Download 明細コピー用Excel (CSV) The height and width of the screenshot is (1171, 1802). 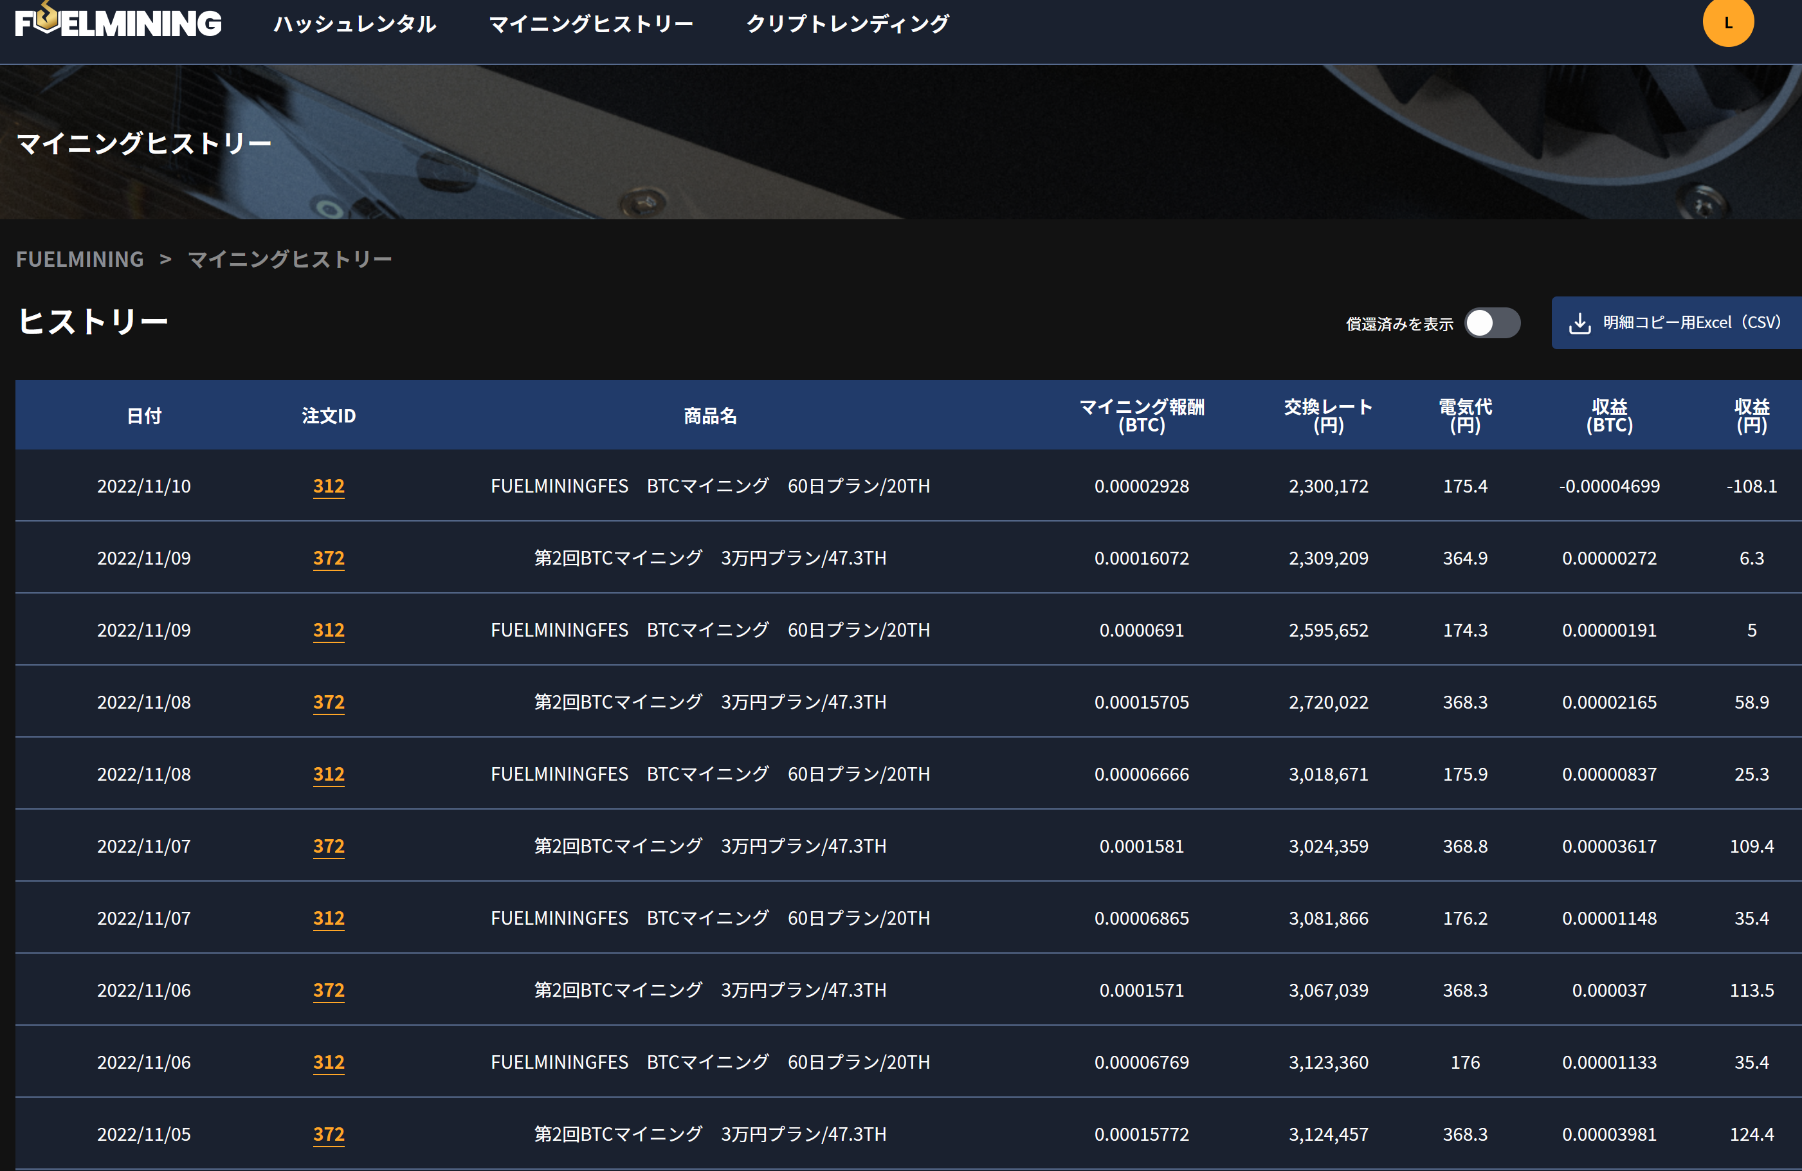click(x=1690, y=323)
